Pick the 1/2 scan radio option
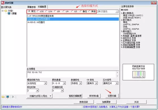158x110 pixels. point(72,11)
